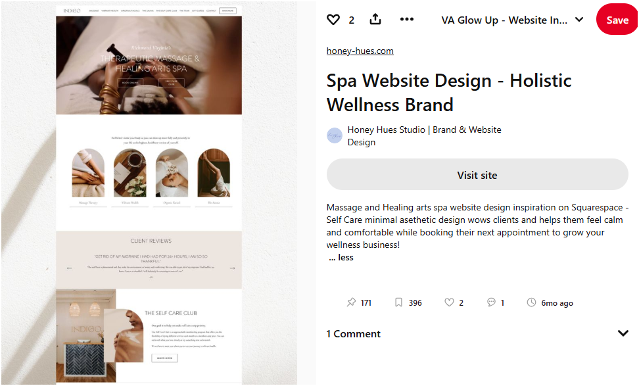Click the Visit site button

[x=477, y=175]
